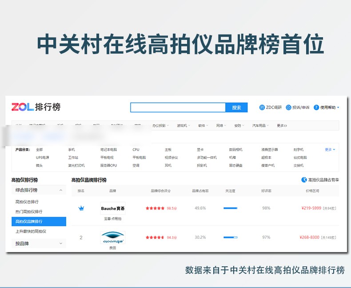Select 热门高拍仪排行 in the sidebar
Viewport: 351px width, 288px height.
28,212
